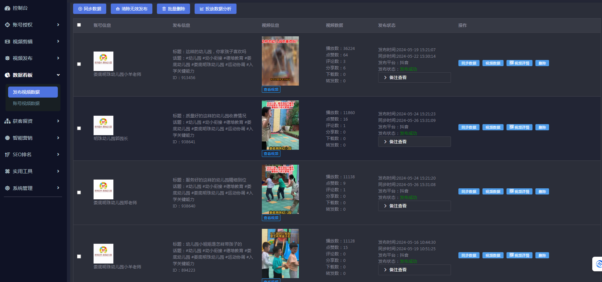This screenshot has height=282, width=602.
Task: Open 账号视频数据 submenu item
Action: [26, 103]
